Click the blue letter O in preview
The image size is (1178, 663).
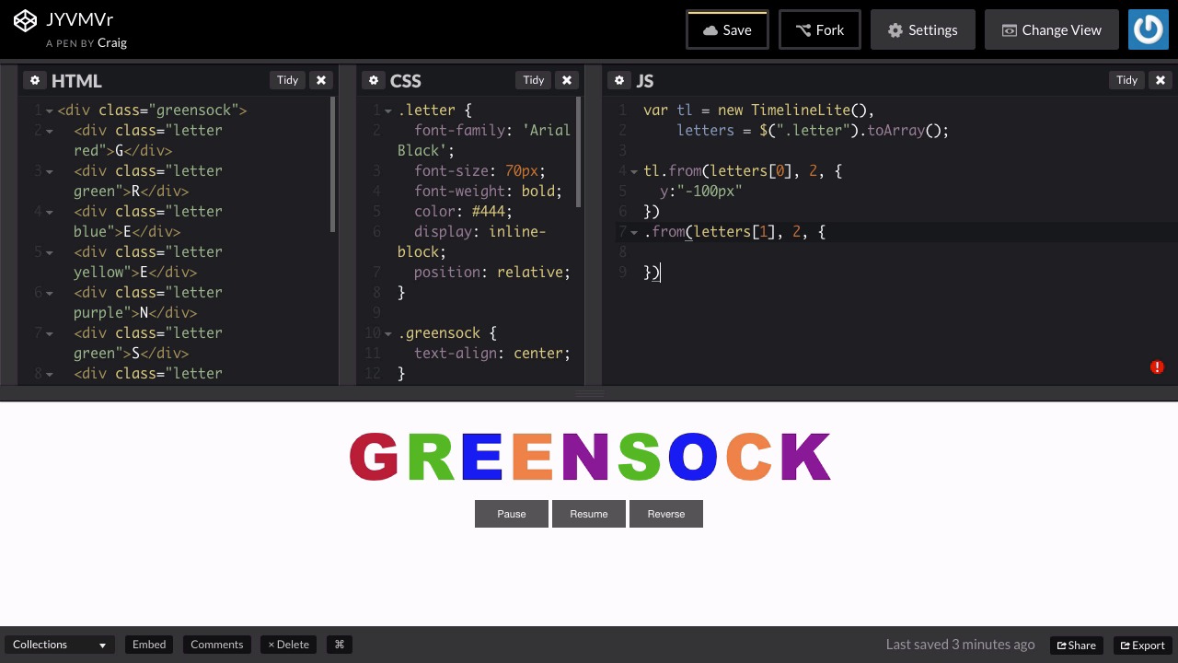(x=692, y=457)
